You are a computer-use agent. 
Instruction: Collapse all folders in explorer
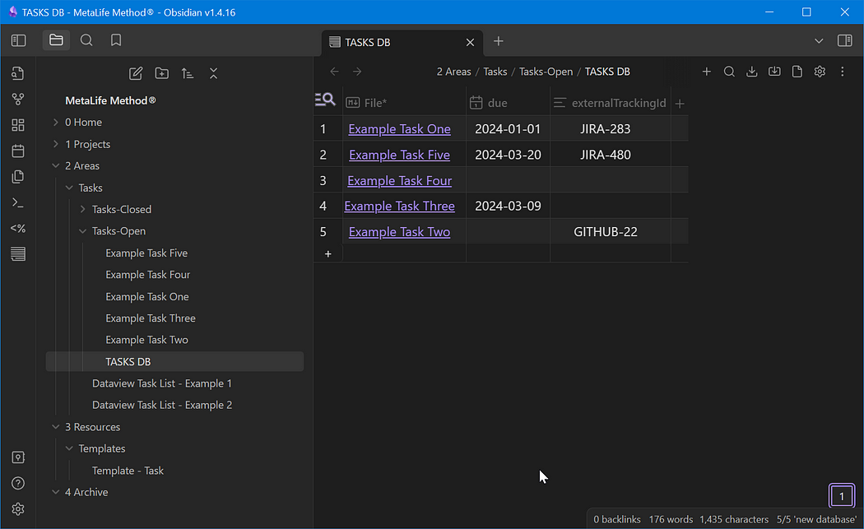tap(213, 73)
